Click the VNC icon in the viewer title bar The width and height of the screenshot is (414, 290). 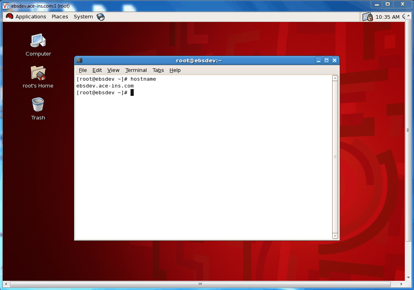pyautogui.click(x=6, y=5)
